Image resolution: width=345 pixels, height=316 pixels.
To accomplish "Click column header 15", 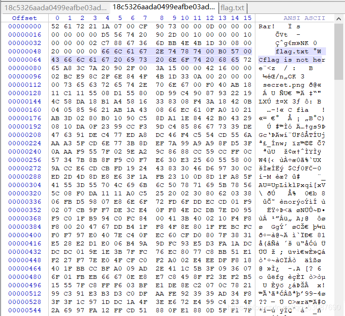I will 247,18.
